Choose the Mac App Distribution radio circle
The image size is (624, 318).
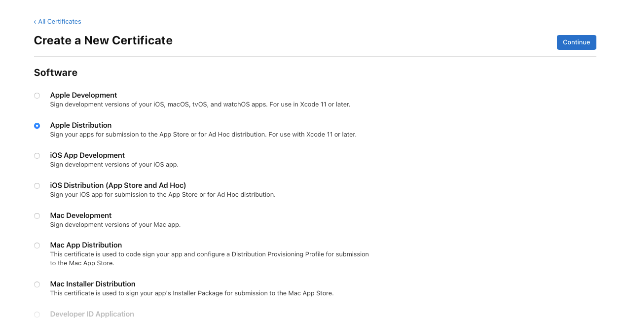pos(37,246)
